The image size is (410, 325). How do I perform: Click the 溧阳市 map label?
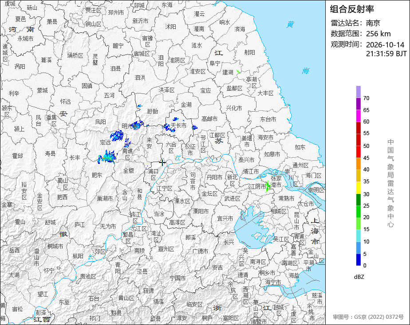(x=201, y=211)
